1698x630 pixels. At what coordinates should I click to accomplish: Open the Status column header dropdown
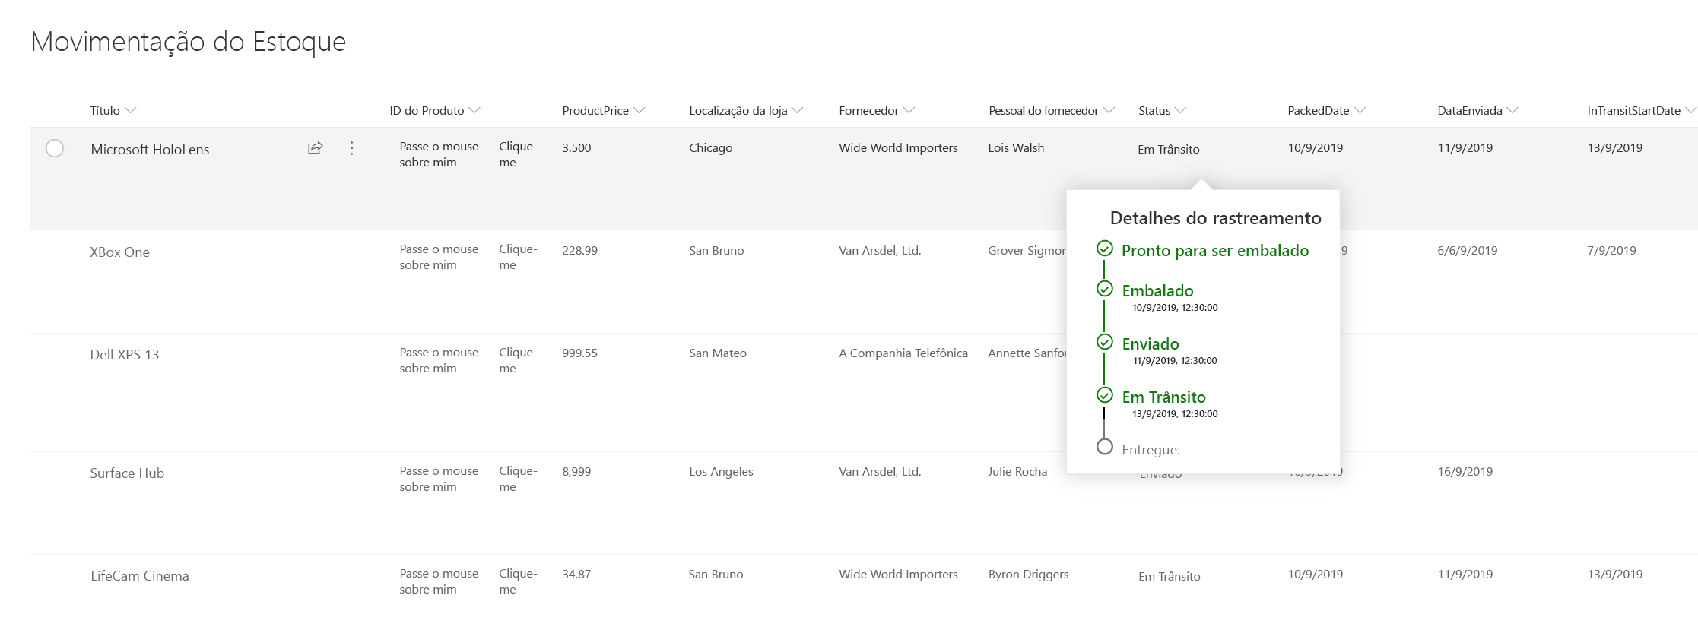coord(1161,111)
